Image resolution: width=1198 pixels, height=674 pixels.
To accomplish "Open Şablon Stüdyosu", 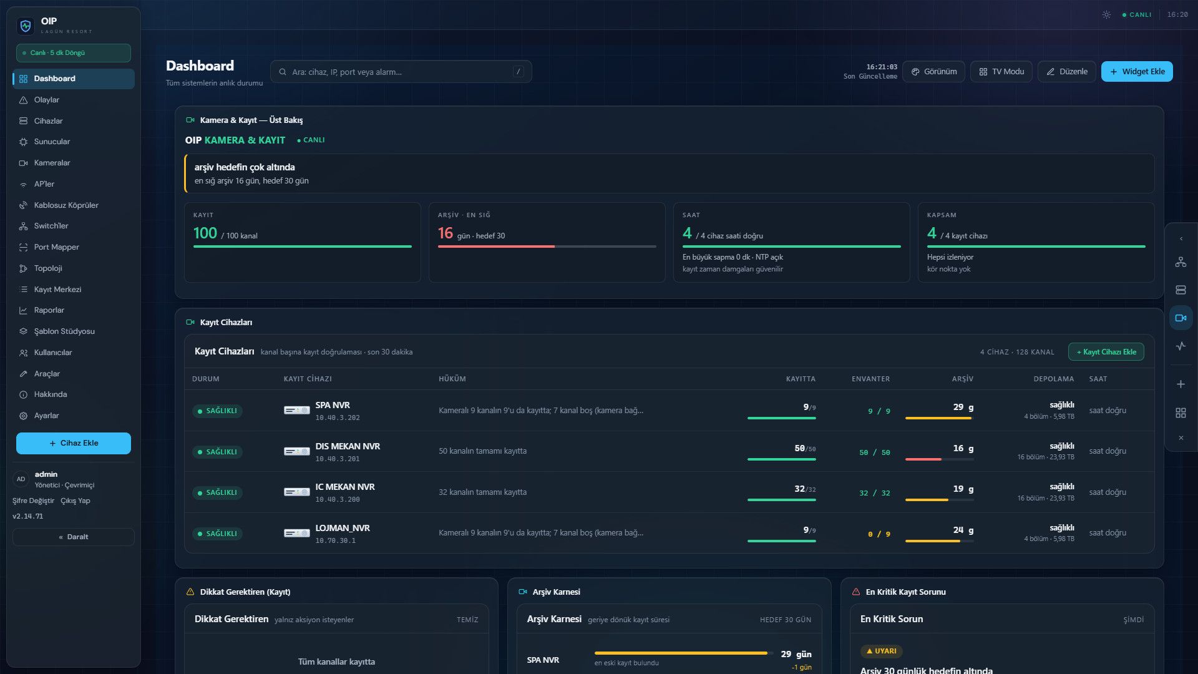I will tap(74, 331).
